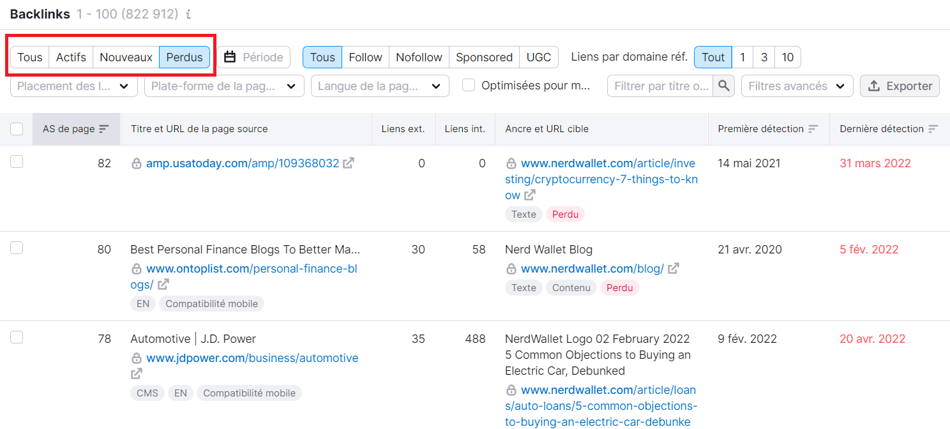Click the lock icon next to www.nerdwallet.com/blog/
Screen dimensions: 950x429
click(511, 269)
